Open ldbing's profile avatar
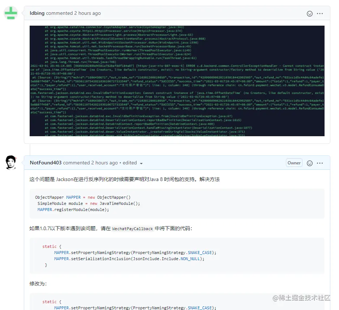This screenshot has width=339, height=310. tap(10, 13)
